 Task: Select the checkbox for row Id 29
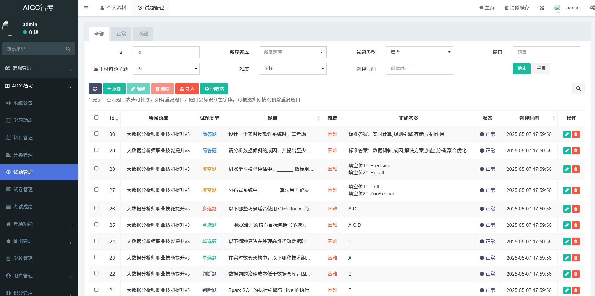97,150
